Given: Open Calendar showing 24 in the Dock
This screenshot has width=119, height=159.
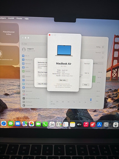Looking at the screenshot, I should tap(52, 124).
